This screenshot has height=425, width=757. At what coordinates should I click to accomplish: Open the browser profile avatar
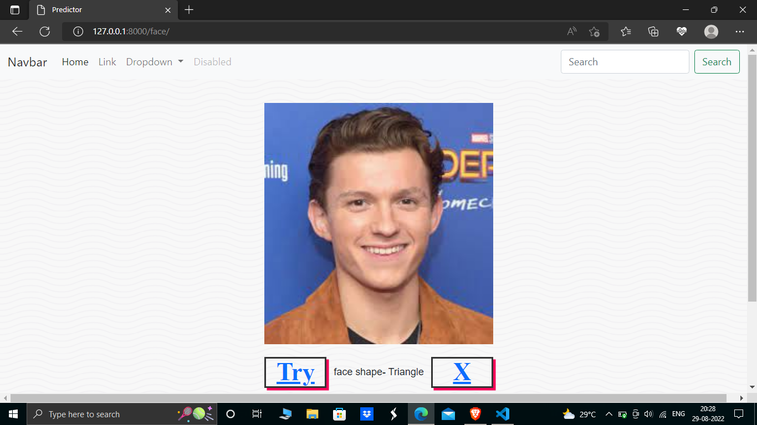click(711, 32)
